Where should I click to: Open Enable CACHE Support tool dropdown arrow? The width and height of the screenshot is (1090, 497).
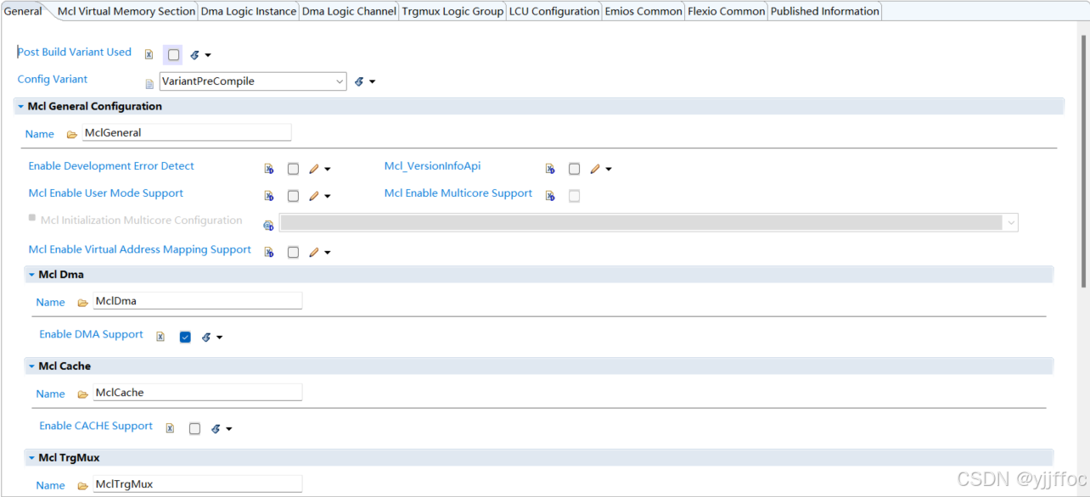coord(228,429)
